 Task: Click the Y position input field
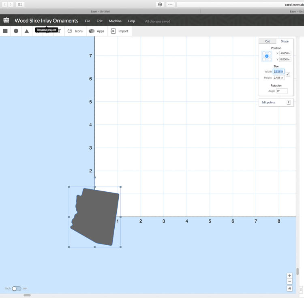(285, 59)
